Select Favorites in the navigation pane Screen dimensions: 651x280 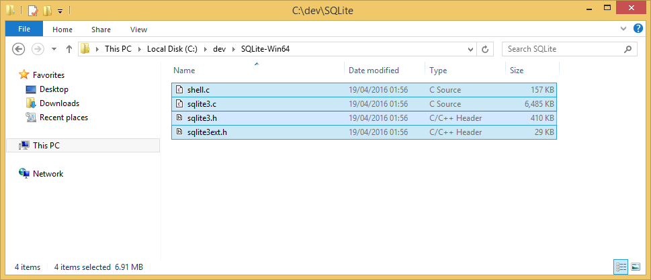48,75
